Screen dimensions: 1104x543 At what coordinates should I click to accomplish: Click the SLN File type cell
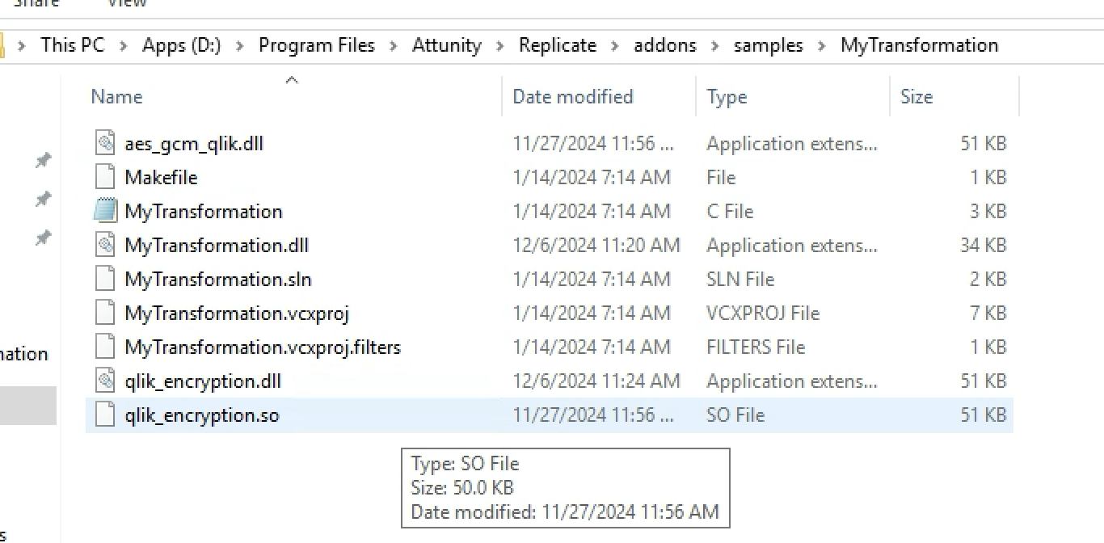pos(740,280)
